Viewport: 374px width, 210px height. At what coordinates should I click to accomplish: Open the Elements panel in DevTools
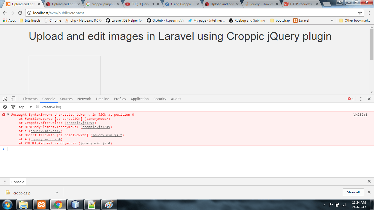coord(30,99)
